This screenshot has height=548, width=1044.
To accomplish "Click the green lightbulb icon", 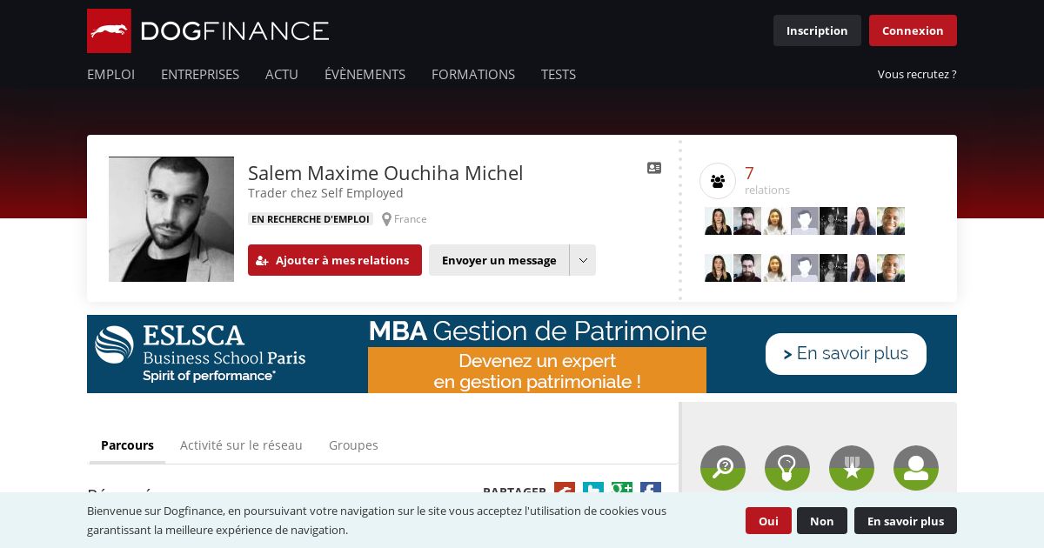I will (787, 468).
